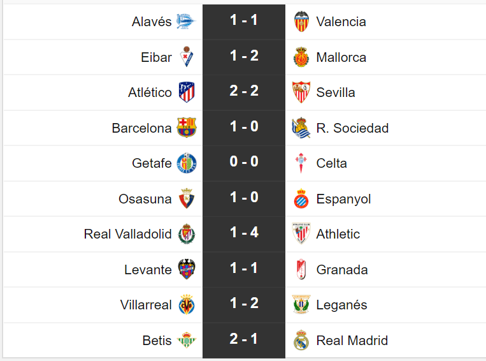Click the Real Madrid crest
The height and width of the screenshot is (361, 486).
(301, 341)
